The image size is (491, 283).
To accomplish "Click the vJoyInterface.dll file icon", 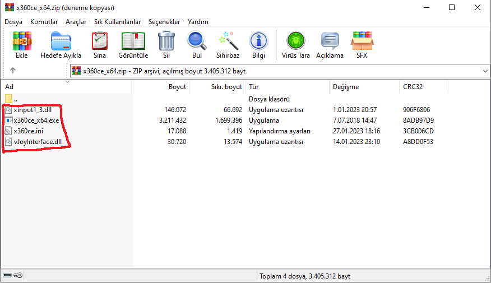I will coord(8,142).
